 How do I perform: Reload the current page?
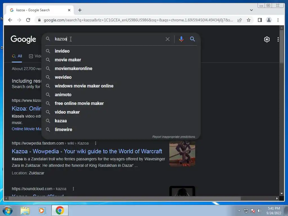[28, 20]
